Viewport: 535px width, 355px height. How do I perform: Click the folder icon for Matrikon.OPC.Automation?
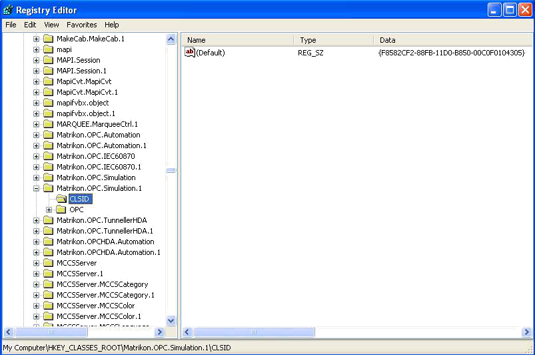(49, 135)
